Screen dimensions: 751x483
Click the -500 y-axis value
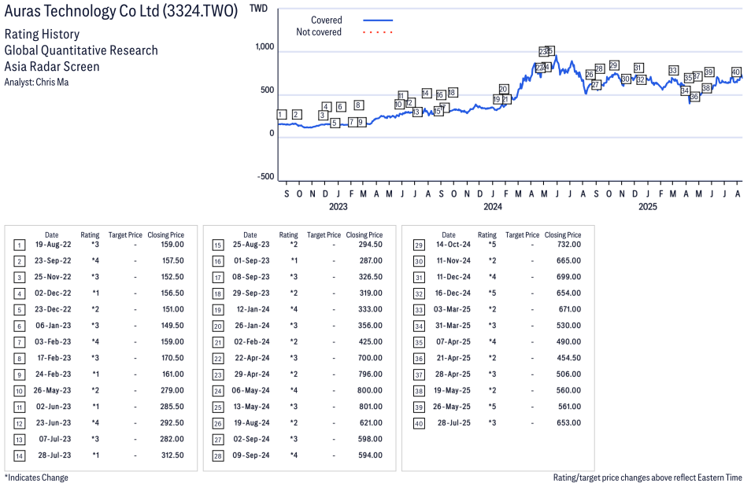[266, 176]
